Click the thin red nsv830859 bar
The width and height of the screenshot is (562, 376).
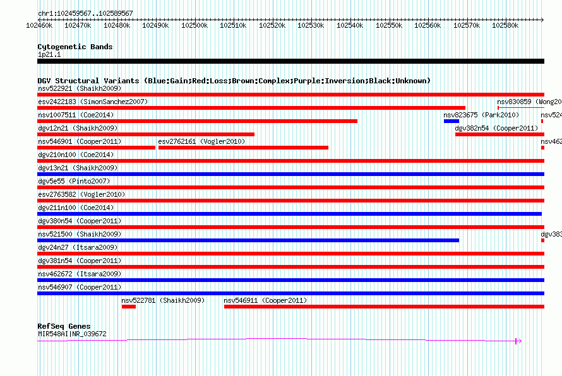click(x=521, y=108)
